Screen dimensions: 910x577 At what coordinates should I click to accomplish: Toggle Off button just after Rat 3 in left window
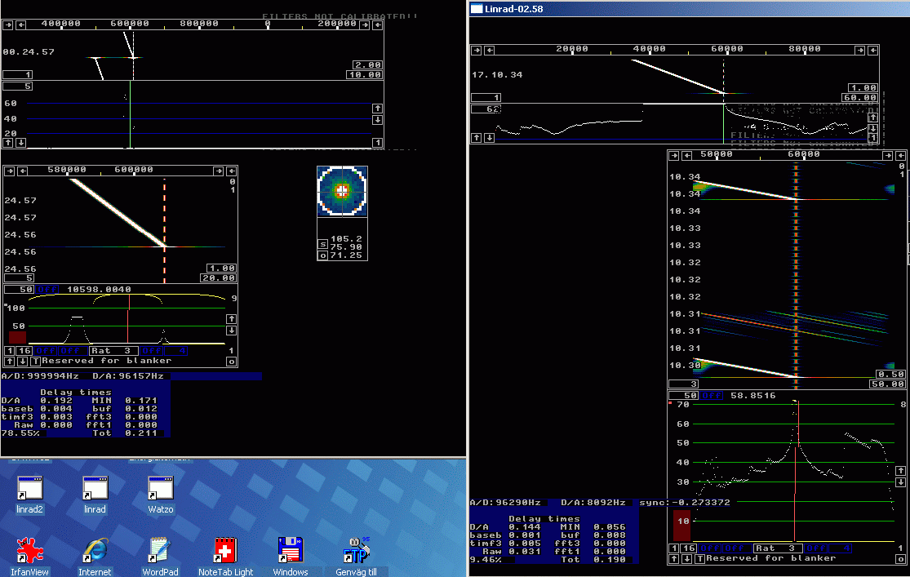(x=152, y=351)
